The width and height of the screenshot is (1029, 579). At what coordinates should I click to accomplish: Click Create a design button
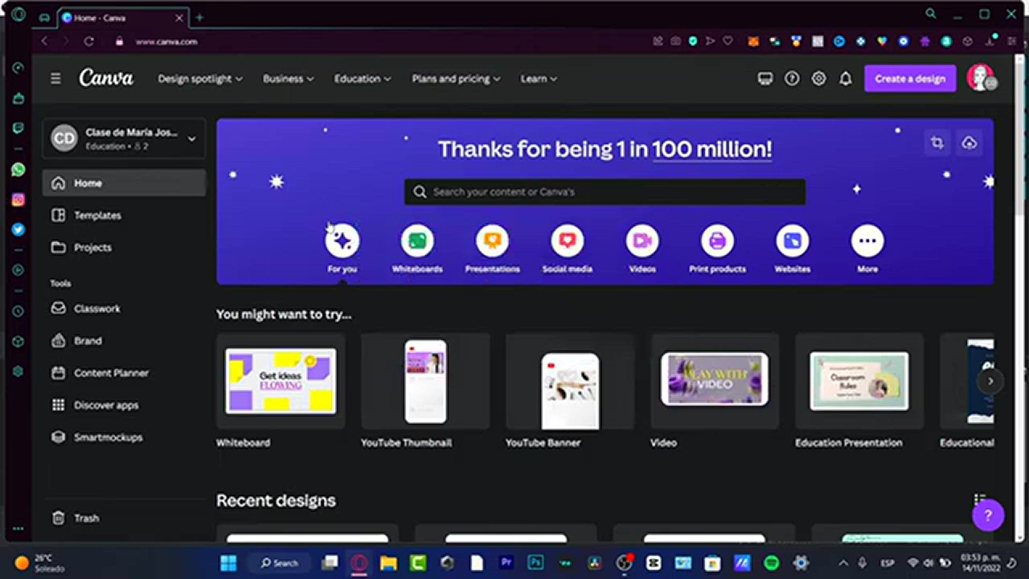[909, 79]
